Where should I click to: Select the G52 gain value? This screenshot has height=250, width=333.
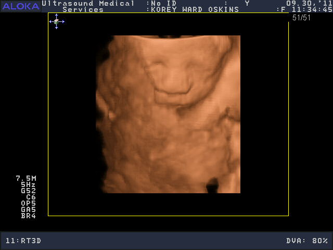[x=28, y=191]
